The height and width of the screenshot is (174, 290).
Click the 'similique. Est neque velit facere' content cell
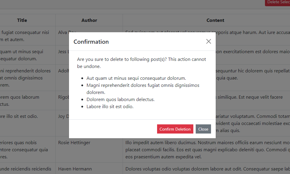[x=253, y=101]
